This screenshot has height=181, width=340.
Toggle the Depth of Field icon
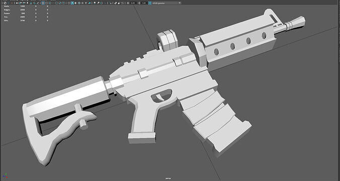pos(105,3)
